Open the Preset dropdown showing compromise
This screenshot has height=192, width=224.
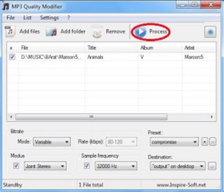pos(175,142)
